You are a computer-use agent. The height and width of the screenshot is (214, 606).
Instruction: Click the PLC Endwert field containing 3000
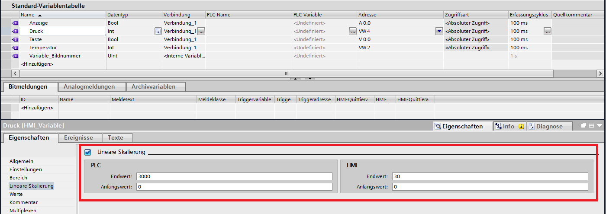coord(234,176)
